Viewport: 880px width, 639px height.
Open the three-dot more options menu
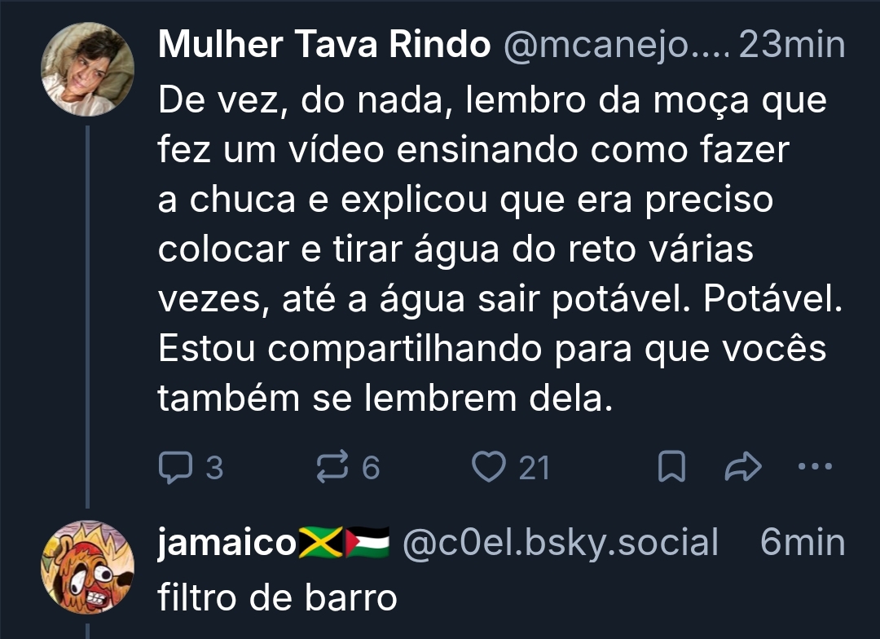point(815,466)
